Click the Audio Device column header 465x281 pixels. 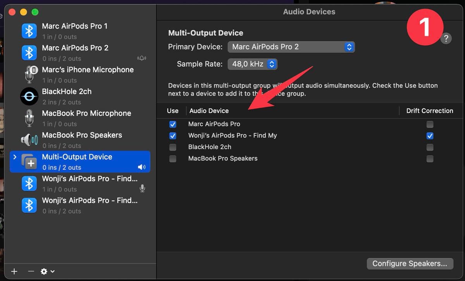point(209,111)
